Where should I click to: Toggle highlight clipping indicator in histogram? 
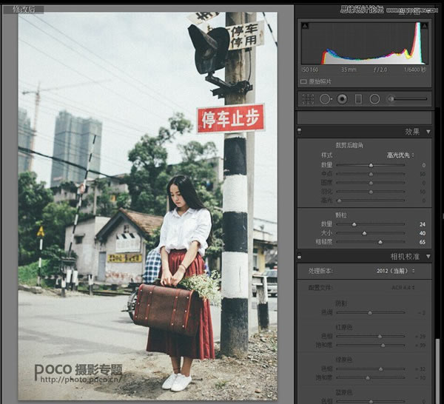424,26
